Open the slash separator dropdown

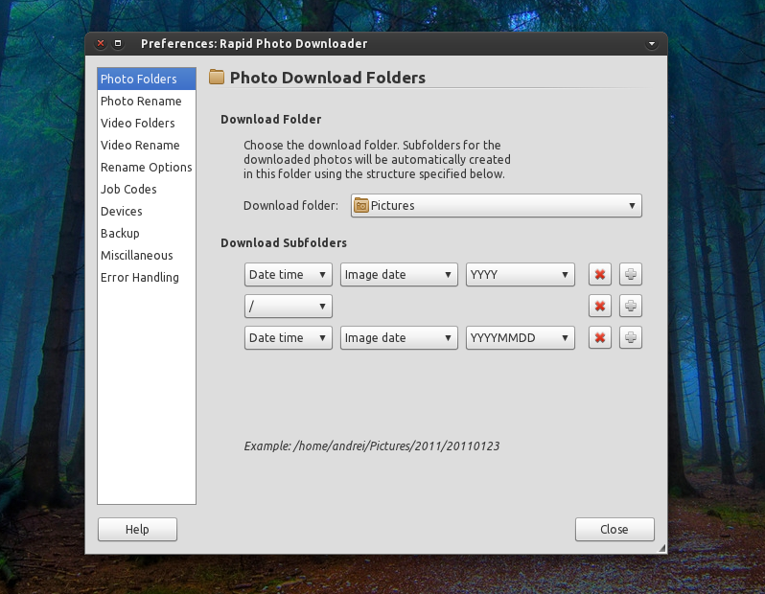click(289, 307)
